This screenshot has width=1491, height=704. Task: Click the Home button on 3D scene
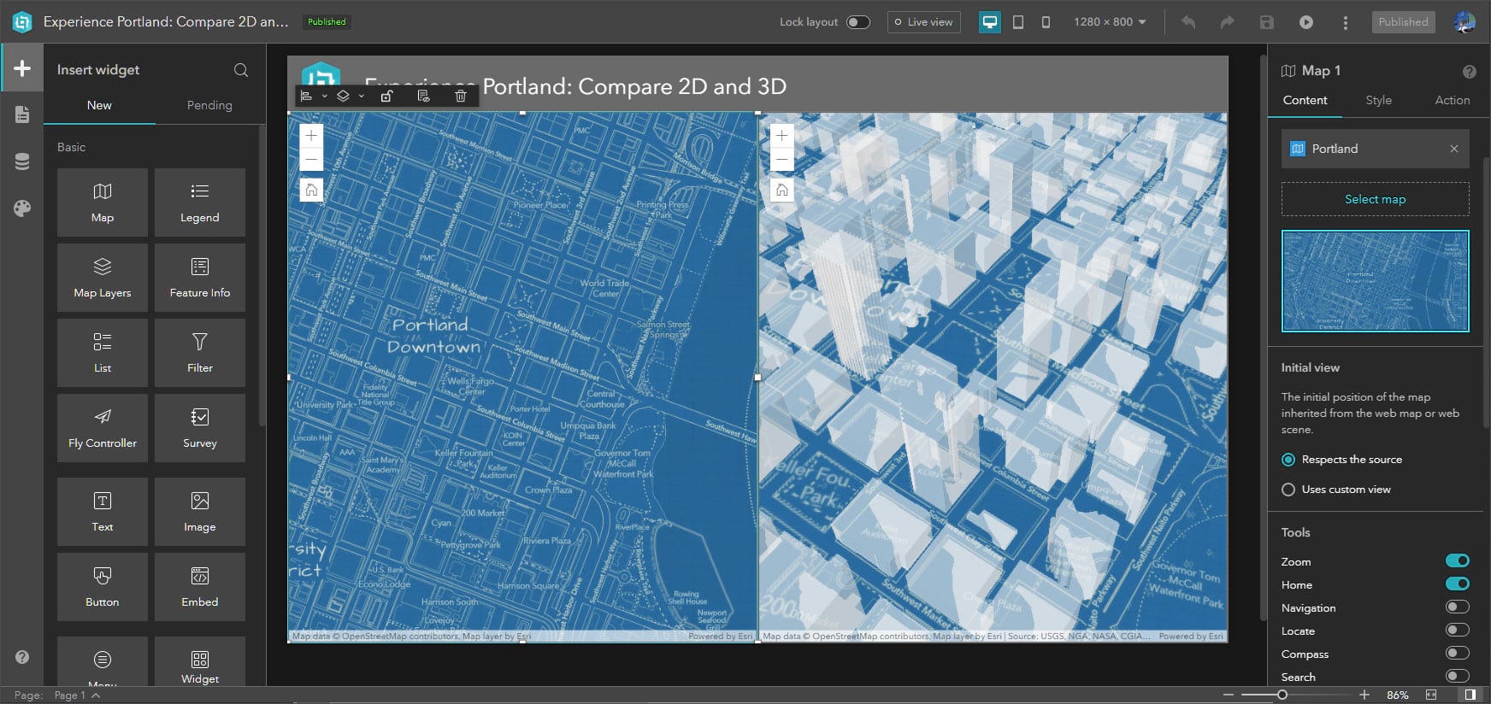pyautogui.click(x=781, y=190)
